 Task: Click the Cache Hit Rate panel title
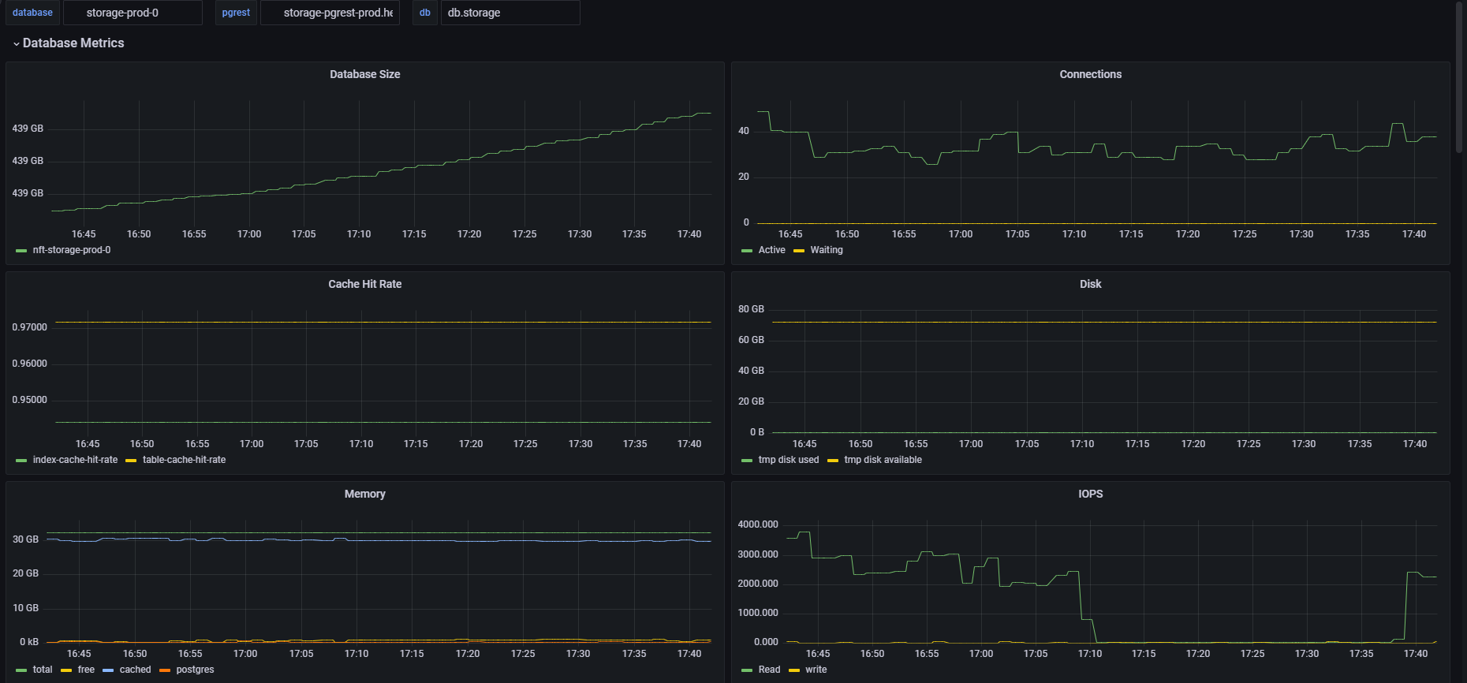(x=364, y=284)
